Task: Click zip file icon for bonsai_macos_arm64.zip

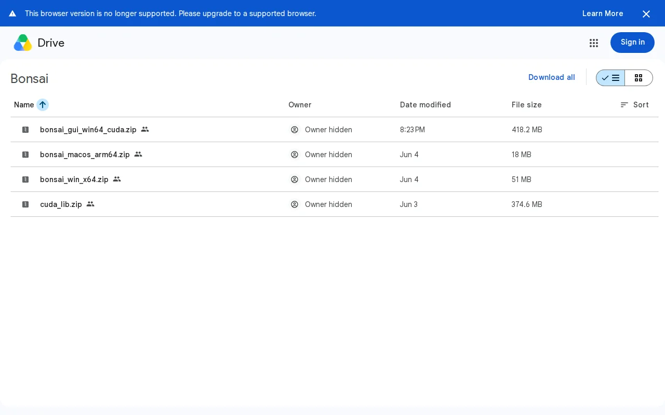Action: point(25,155)
